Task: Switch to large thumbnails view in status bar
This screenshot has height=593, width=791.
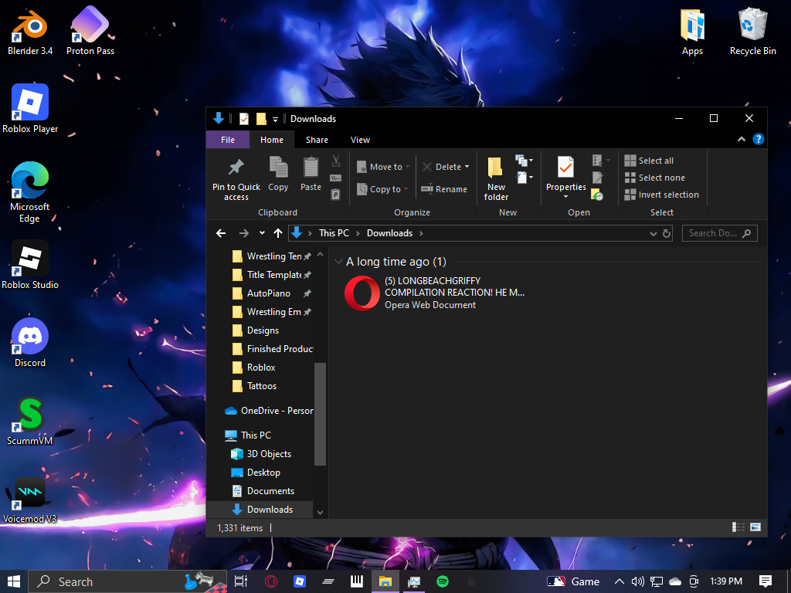Action: [x=755, y=527]
